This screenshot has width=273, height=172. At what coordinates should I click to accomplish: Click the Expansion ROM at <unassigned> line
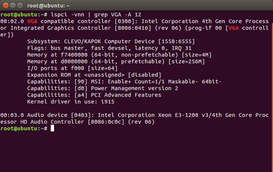click(x=94, y=75)
